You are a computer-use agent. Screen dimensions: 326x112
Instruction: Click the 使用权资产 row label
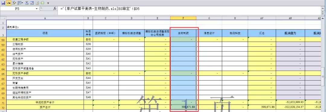[x=19, y=49]
